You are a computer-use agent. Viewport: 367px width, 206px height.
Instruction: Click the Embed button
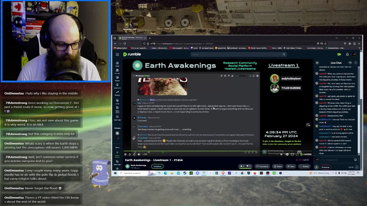pyautogui.click(x=304, y=166)
